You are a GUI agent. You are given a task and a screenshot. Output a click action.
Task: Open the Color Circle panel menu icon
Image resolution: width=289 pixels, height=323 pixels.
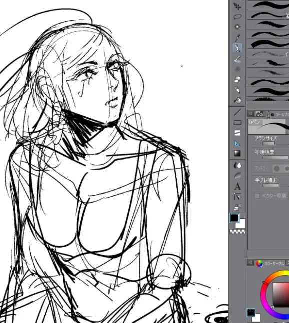250,263
